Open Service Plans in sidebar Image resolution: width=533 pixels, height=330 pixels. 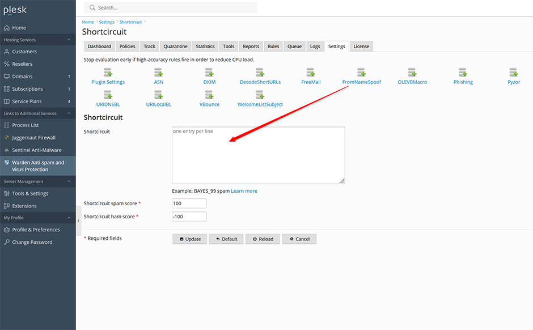click(38, 101)
